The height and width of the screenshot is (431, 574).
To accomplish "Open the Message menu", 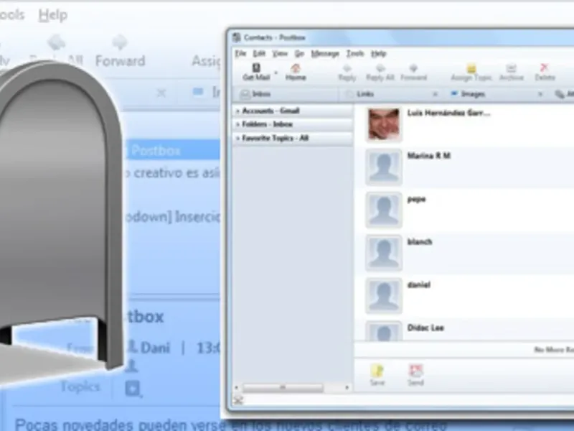I will coord(325,53).
